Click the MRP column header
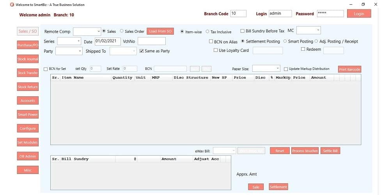The image size is (390, 195). tap(162, 78)
